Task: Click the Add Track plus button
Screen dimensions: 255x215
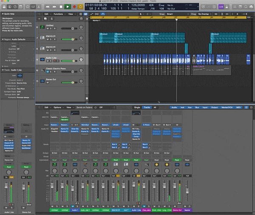Action: (x=40, y=19)
